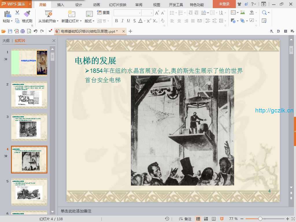
Task: Click the Reset (重置) slide button
Action: (103, 13)
